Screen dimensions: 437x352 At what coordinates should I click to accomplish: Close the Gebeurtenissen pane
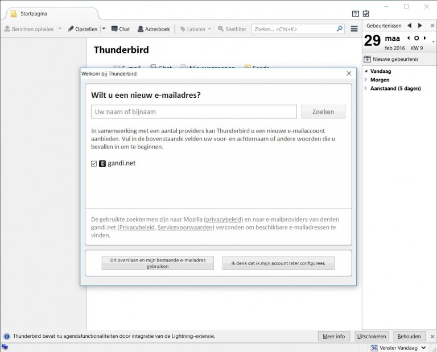coord(432,26)
